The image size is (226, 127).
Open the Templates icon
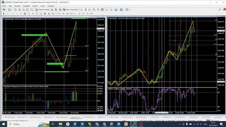pyautogui.click(x=126, y=10)
